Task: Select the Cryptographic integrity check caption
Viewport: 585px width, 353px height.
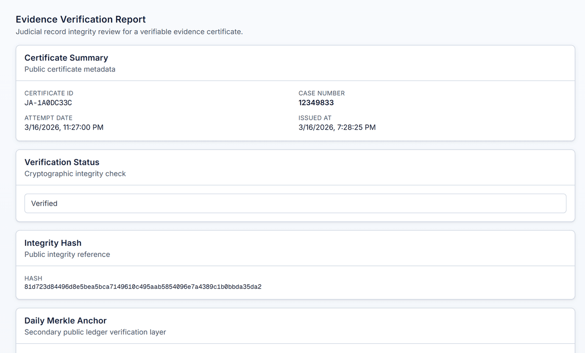Action: coord(75,174)
